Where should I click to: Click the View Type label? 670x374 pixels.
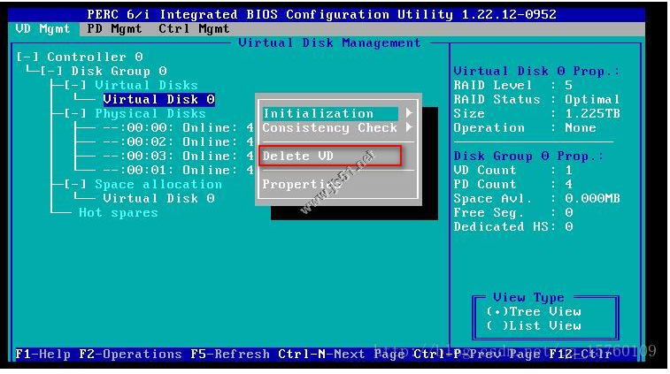tap(528, 297)
